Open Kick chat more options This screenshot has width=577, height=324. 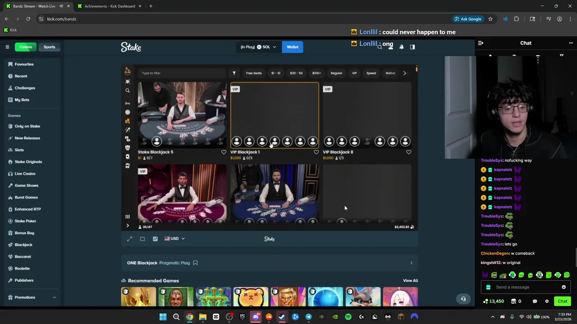571,43
